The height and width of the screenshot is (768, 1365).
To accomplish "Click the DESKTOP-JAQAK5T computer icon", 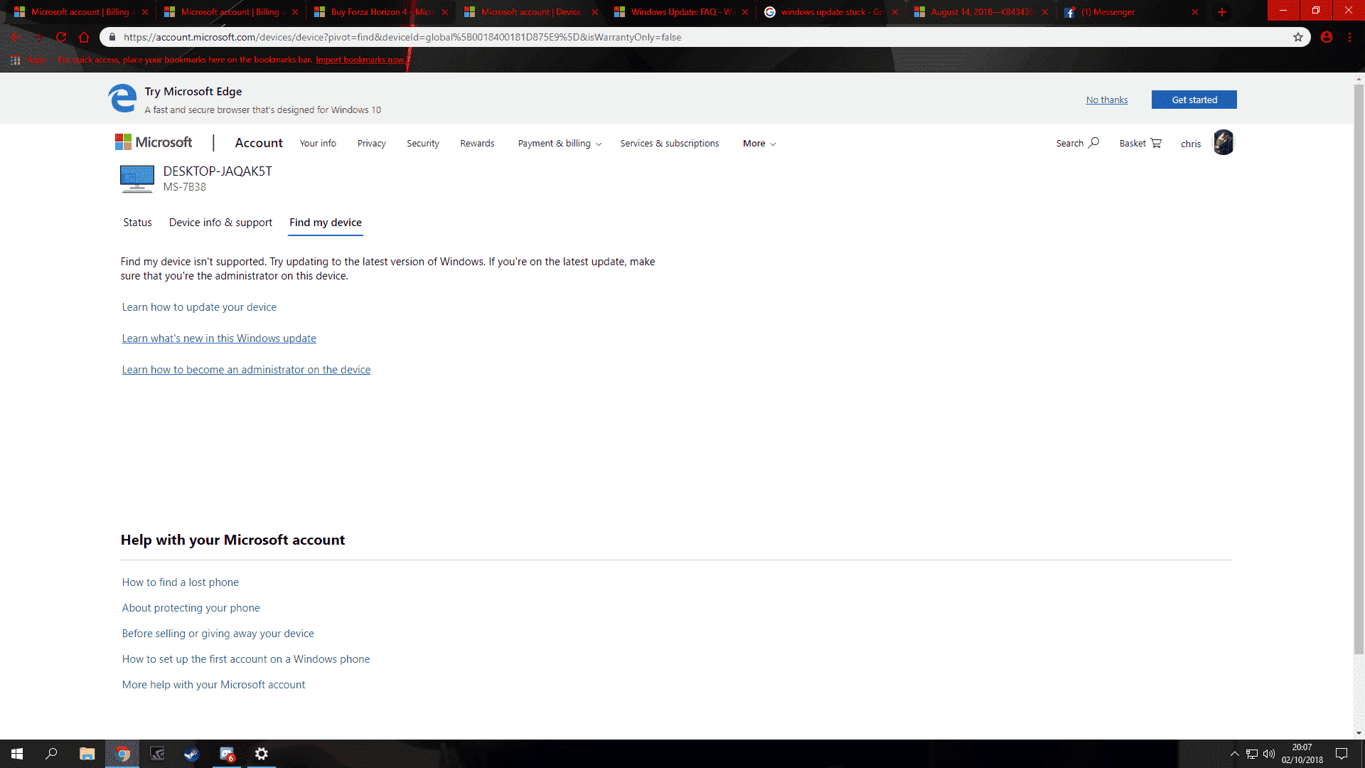I will [137, 178].
